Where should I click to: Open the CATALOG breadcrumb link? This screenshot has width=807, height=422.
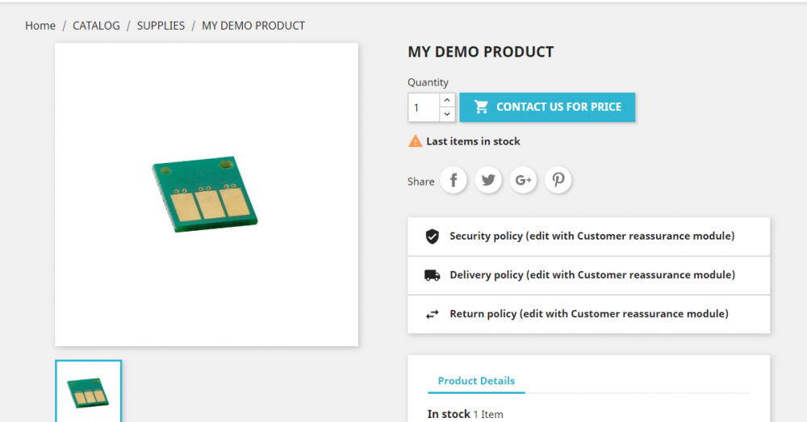coord(96,26)
